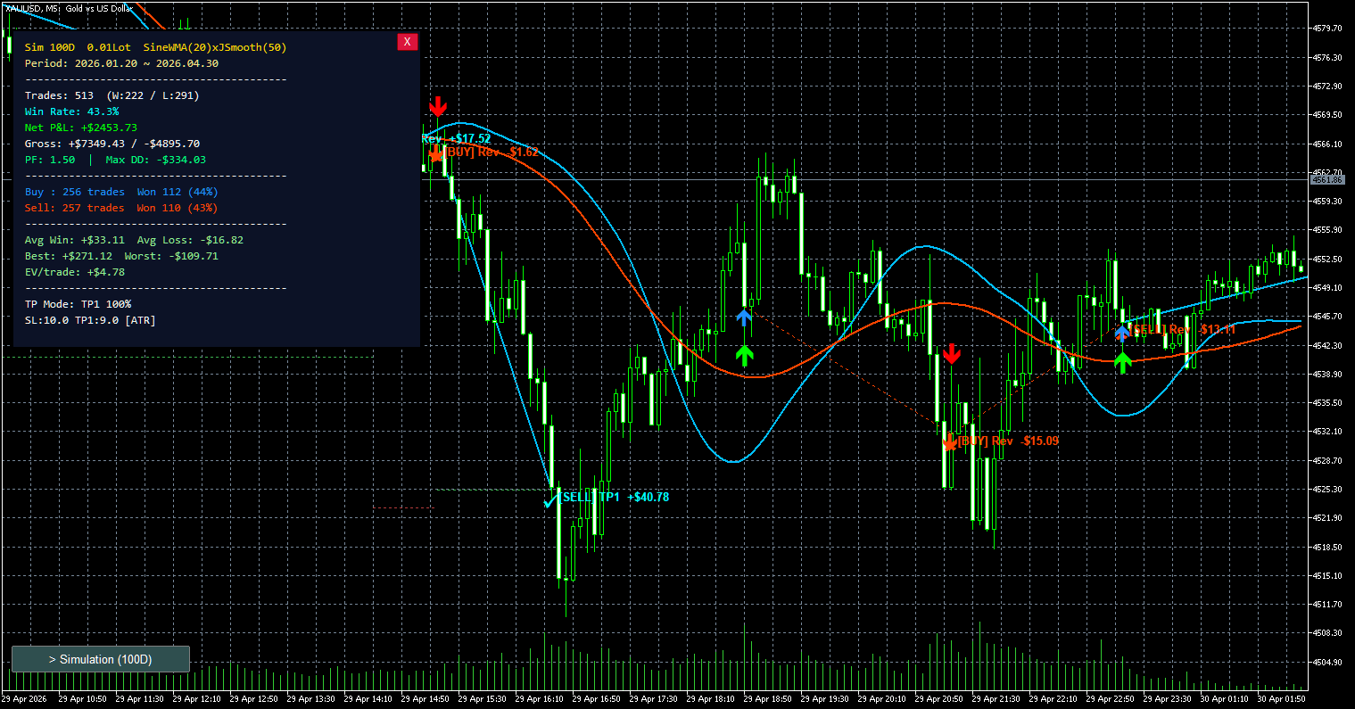This screenshot has height=709, width=1355.
Task: Select the [SELL] Rev -$13.11 trade label
Action: tap(1184, 329)
